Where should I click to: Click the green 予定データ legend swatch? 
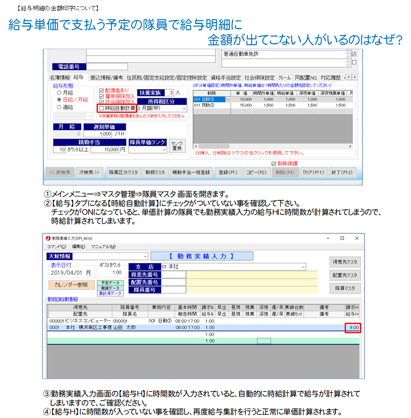(111, 283)
